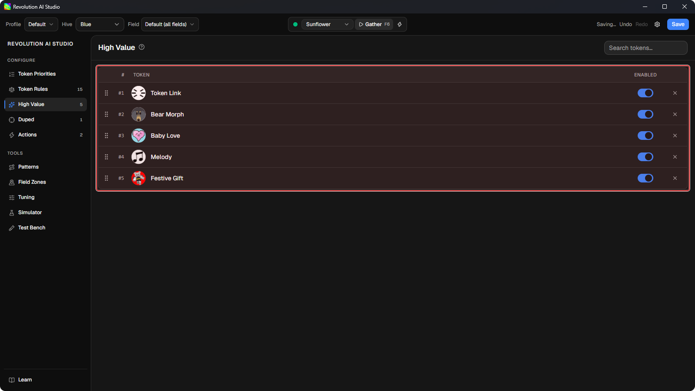Remove Bear Morph with its X icon
Viewport: 695px width, 391px height.
(x=675, y=114)
